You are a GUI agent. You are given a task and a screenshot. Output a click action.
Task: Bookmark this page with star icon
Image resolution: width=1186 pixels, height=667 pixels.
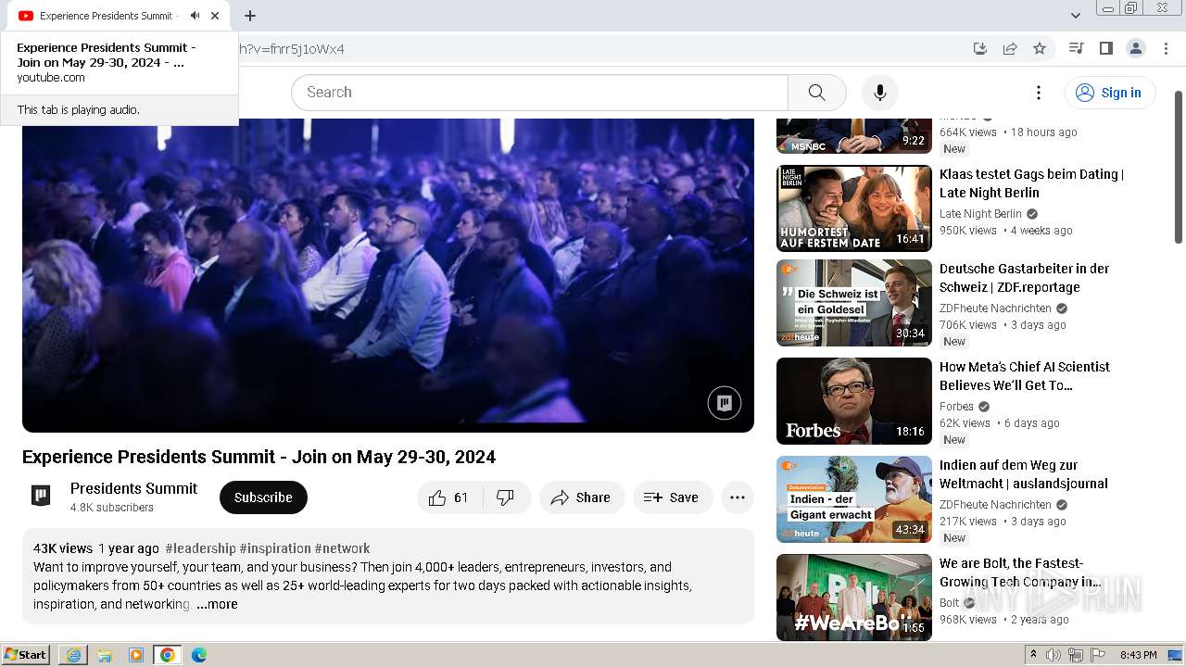(1040, 48)
